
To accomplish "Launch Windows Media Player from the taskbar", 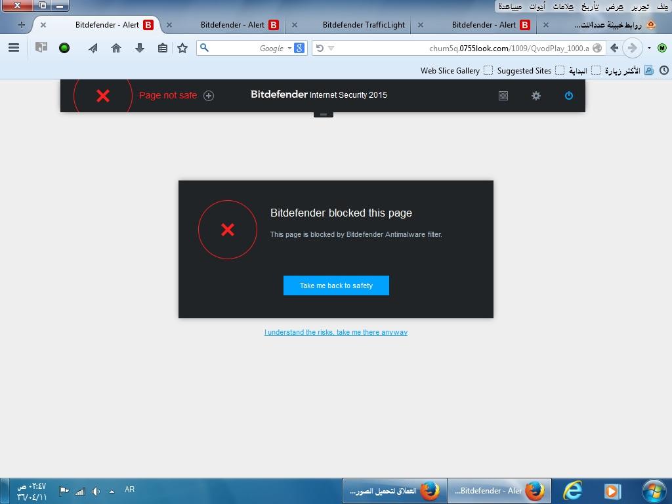I will click(612, 491).
